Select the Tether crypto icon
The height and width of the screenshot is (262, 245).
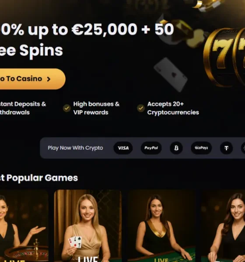click(226, 148)
